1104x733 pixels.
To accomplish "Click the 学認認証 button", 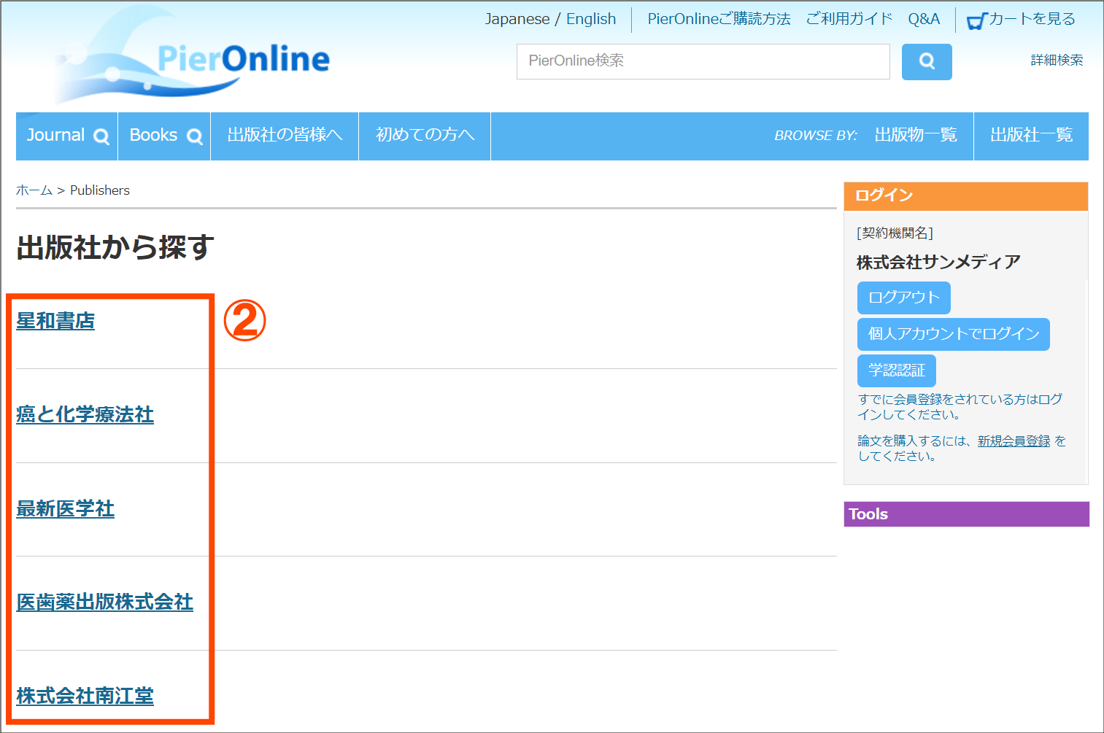I will click(x=896, y=371).
